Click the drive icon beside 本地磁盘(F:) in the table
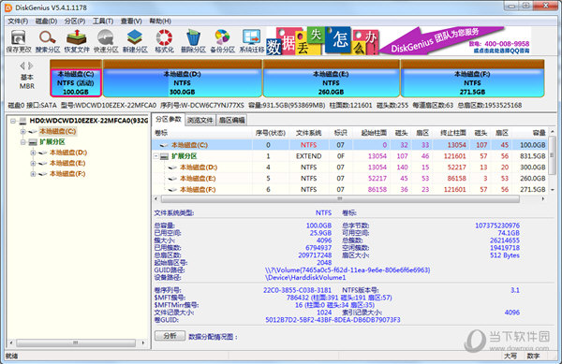562x364 pixels. click(x=172, y=190)
